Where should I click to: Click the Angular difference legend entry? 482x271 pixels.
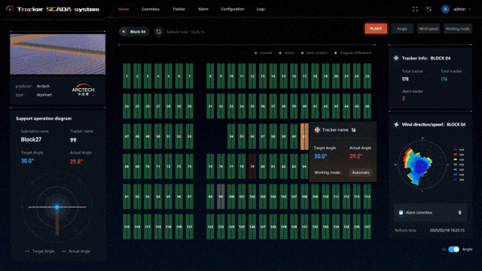(352, 53)
